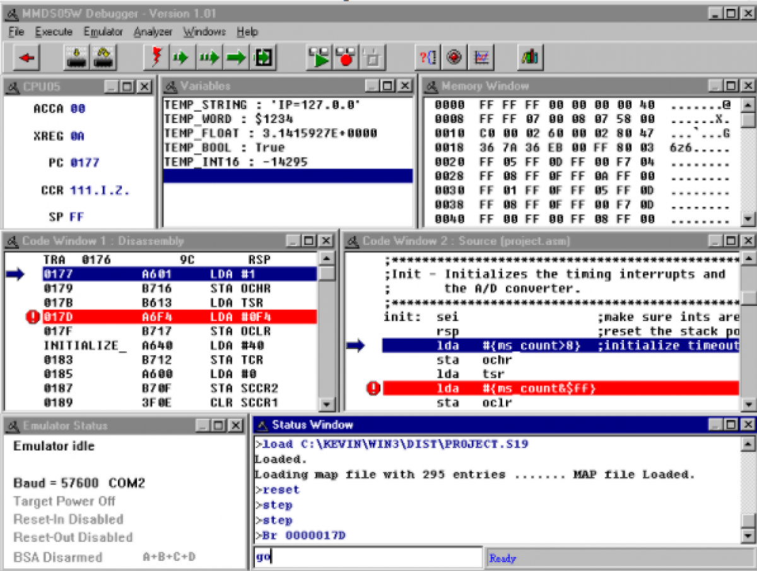Open the Execute menu
Viewport: 757px width, 571px height.
[54, 32]
